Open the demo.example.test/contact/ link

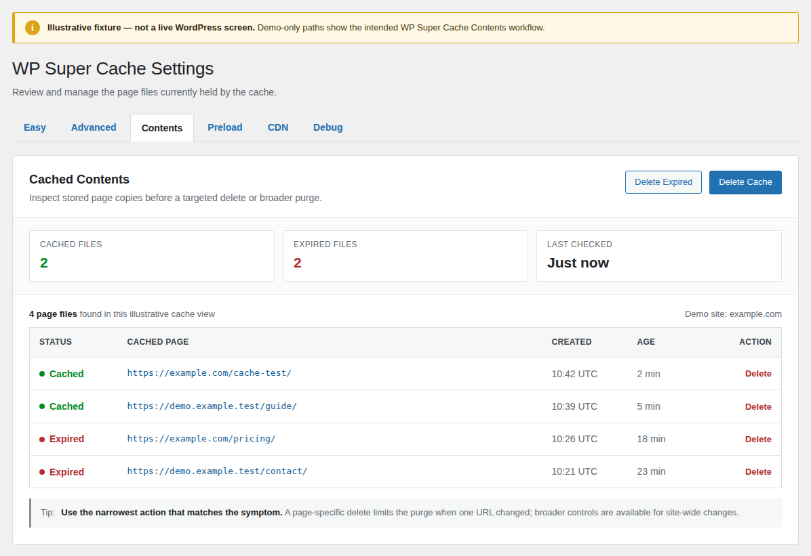pos(217,471)
